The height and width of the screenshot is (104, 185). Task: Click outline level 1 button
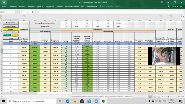tap(1, 16)
